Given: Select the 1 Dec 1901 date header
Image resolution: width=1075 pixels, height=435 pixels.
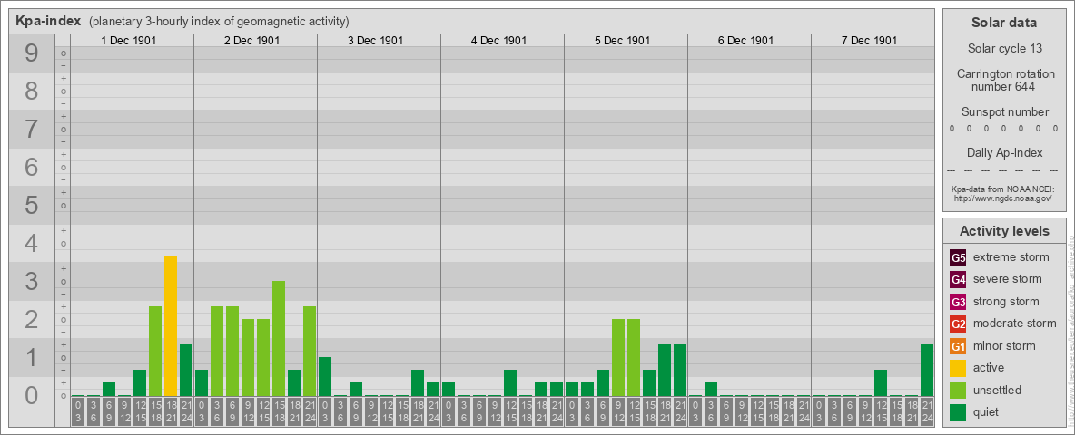Looking at the screenshot, I should 129,41.
